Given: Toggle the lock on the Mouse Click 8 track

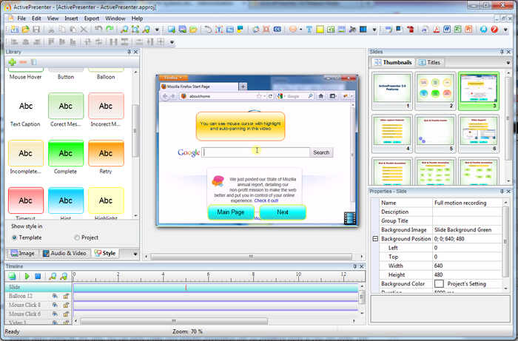Looking at the screenshot, I should tap(65, 305).
